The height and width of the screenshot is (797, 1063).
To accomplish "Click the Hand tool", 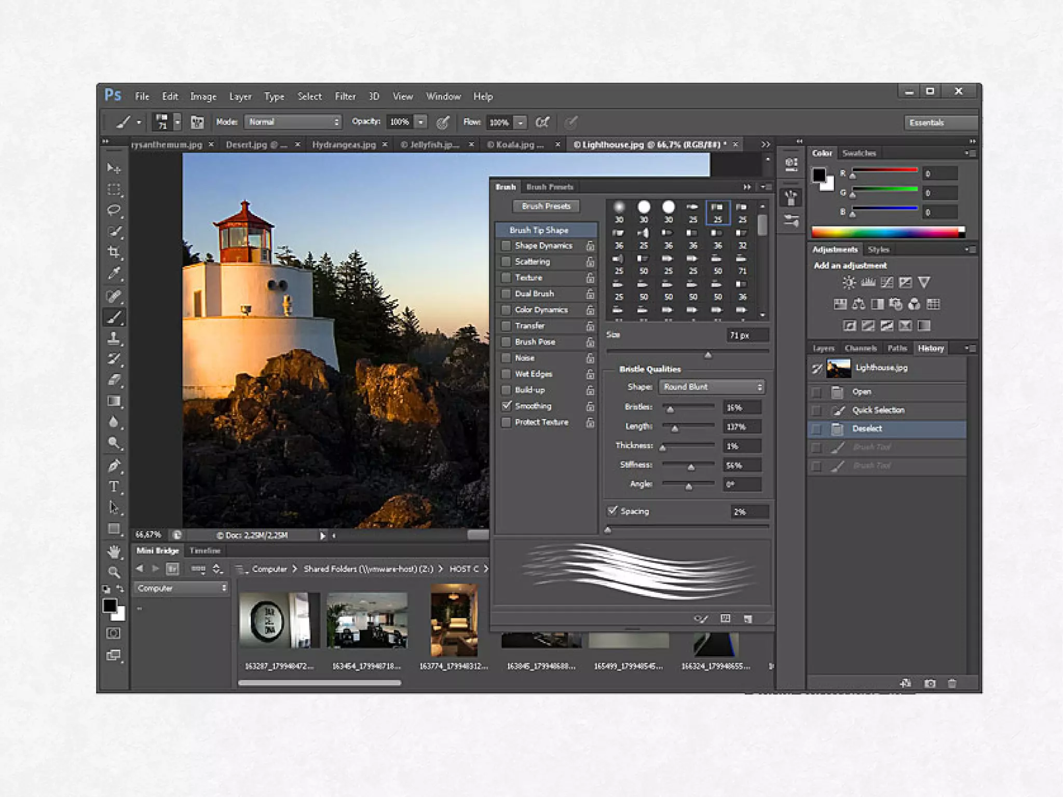I will click(114, 551).
